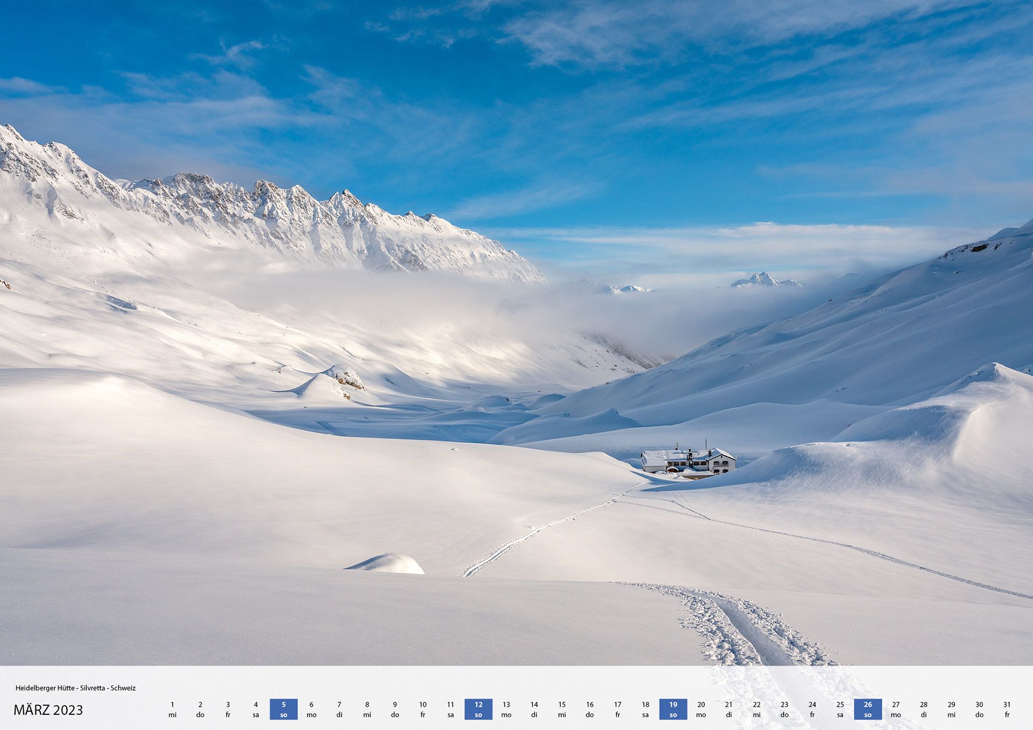Select calendar day '7 di'
This screenshot has height=730, width=1033.
pyautogui.click(x=339, y=710)
